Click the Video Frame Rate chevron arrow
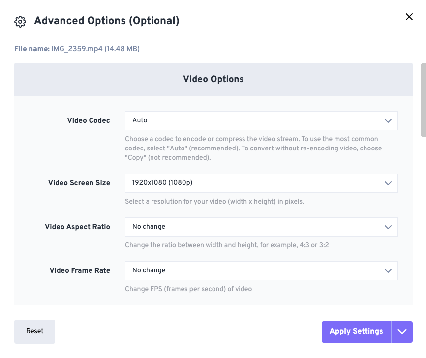 coord(388,271)
